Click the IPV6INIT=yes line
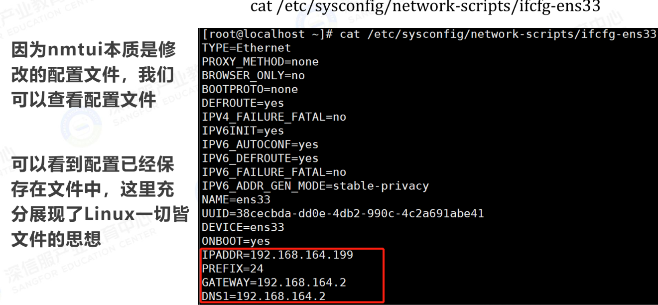The image size is (658, 305). click(243, 131)
